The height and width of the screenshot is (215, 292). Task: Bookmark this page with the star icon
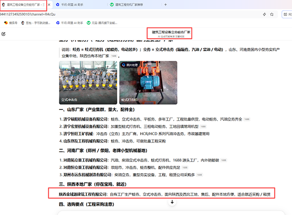click(272, 14)
